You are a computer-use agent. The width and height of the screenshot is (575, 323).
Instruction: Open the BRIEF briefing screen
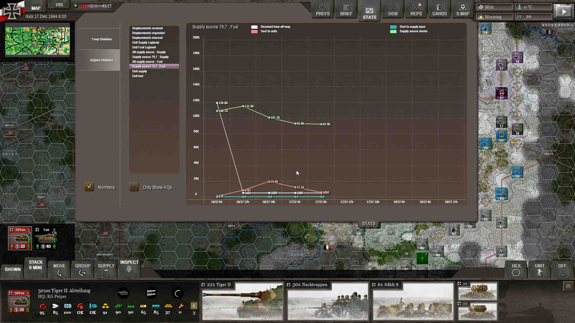tap(346, 10)
